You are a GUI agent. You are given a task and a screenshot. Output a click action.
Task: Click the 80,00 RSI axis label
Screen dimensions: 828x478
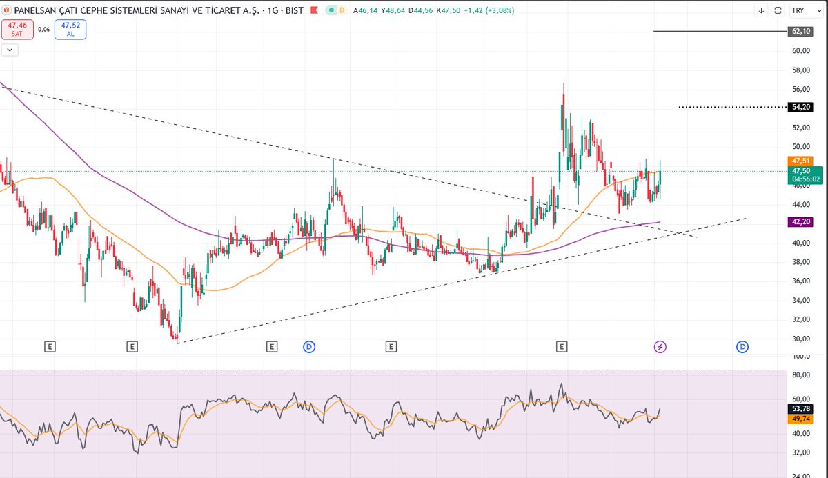(800, 375)
